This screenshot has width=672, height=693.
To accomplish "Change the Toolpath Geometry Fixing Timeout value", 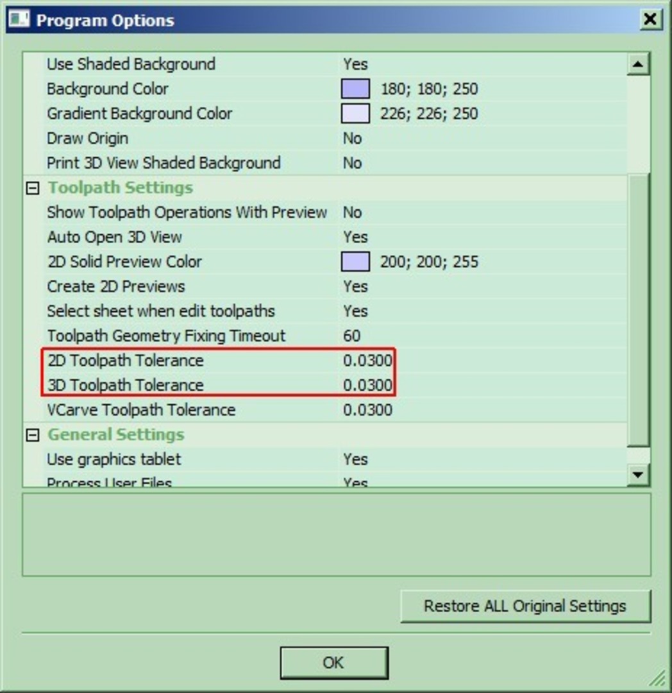I will [352, 336].
